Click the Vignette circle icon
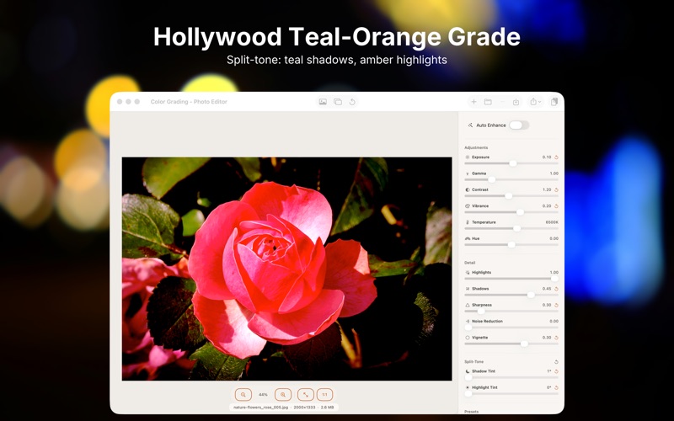 click(468, 338)
